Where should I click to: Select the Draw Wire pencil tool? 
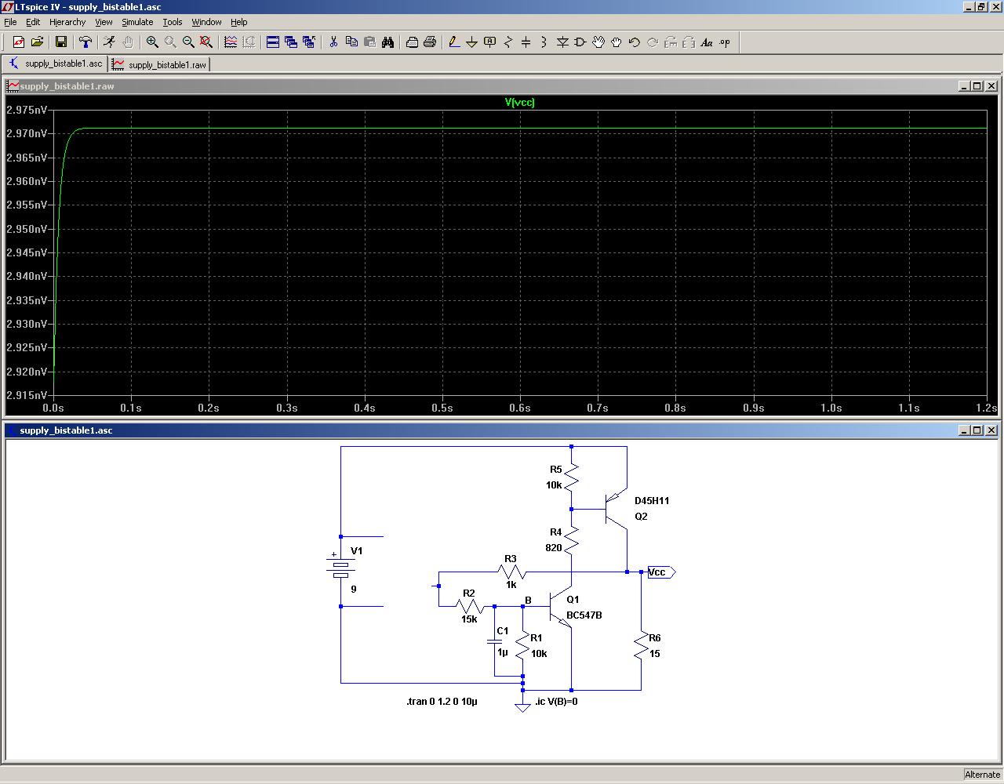pyautogui.click(x=453, y=42)
